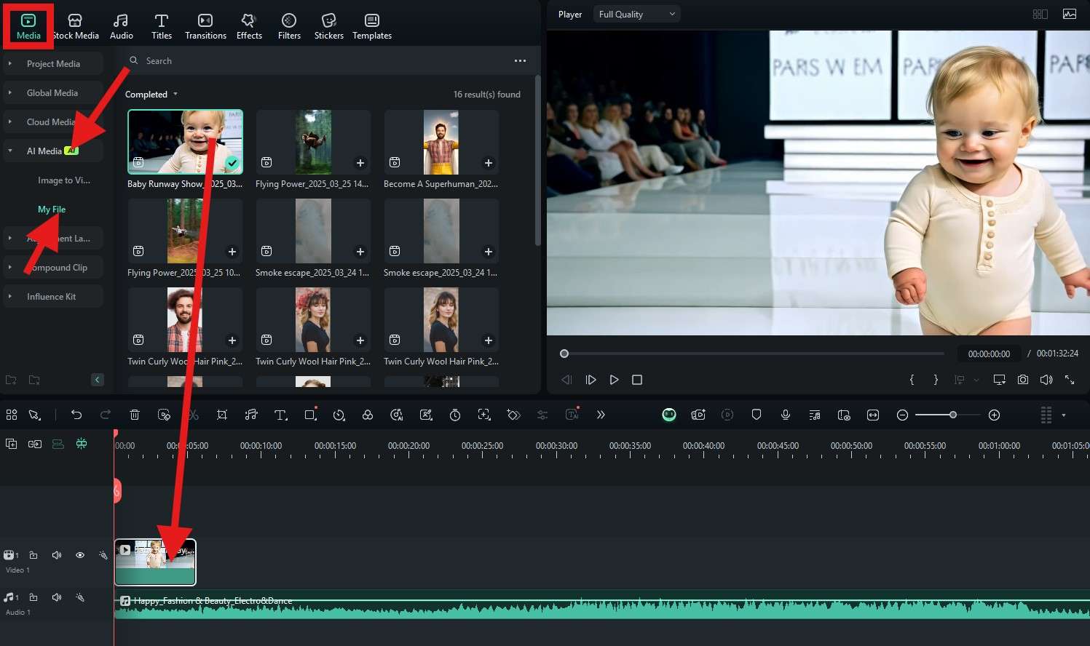1090x646 pixels.
Task: Mute the Video 1 track speaker
Action: coord(57,555)
